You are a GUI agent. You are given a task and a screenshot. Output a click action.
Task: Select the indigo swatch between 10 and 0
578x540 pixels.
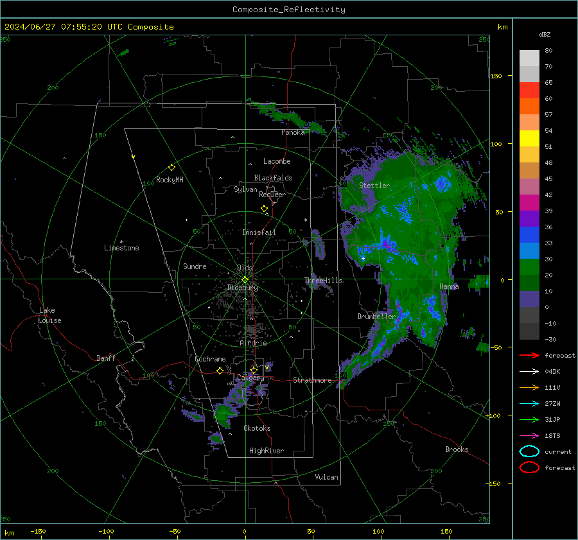point(529,299)
